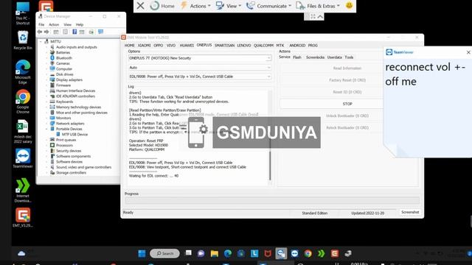Open Microsoft Edge desktop shortcut
This screenshot has width=472, height=265.
(23, 72)
